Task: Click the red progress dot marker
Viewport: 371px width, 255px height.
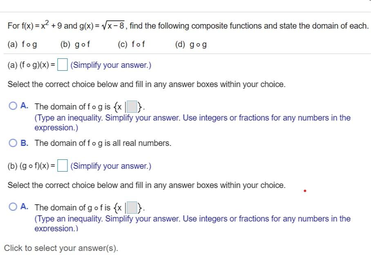Action: click(305, 190)
